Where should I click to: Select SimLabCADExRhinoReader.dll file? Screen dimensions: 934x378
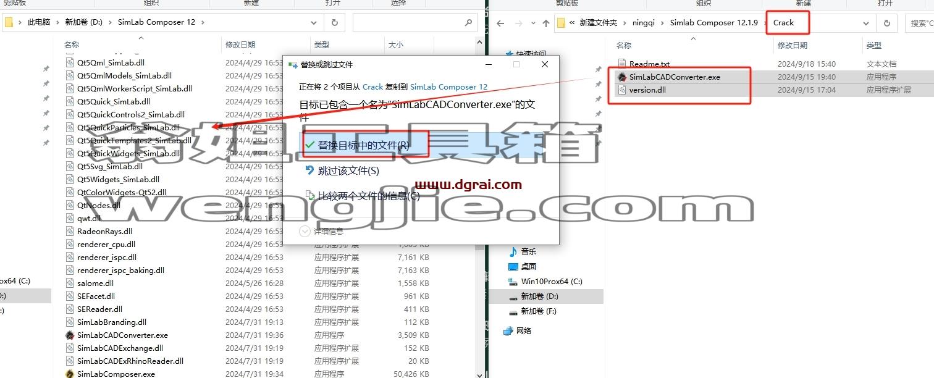pos(130,361)
